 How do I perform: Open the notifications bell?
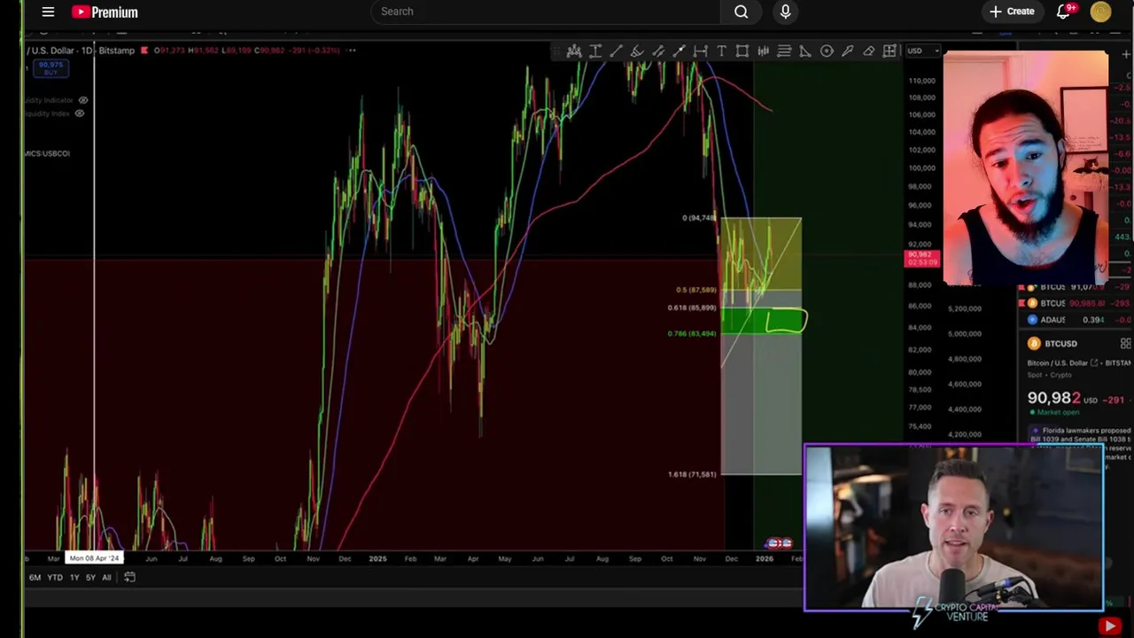tap(1063, 12)
